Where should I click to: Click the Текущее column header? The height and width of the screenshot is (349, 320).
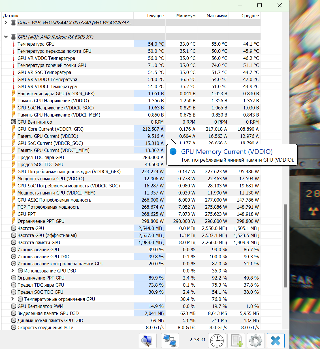pos(150,16)
